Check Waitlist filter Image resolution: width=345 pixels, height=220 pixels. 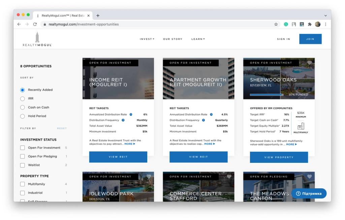[x=23, y=165]
